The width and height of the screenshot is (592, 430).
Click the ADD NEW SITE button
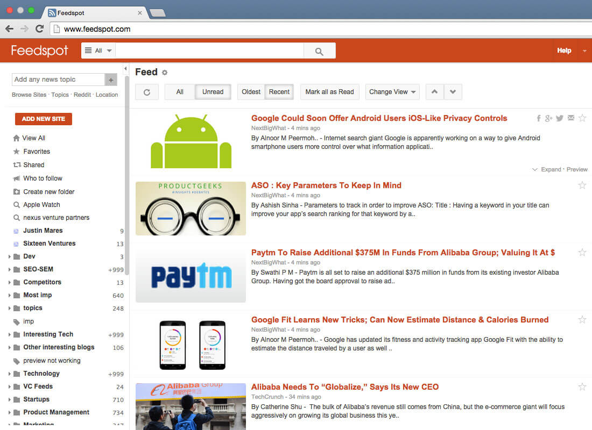44,119
